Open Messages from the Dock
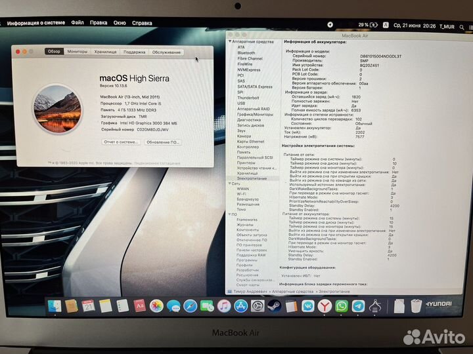The height and width of the screenshot is (354, 473). click(173, 306)
